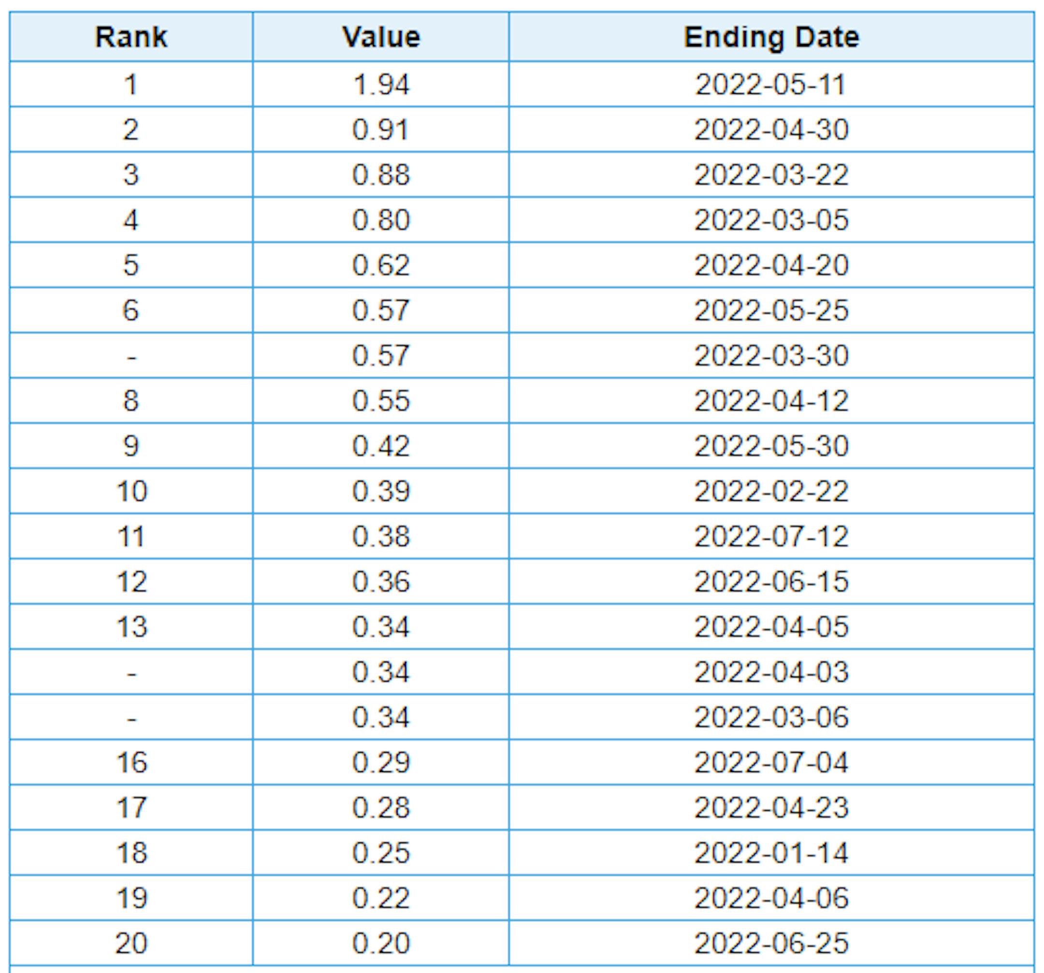The height and width of the screenshot is (973, 1044).
Task: Select the date 2022-05-25 cell
Action: click(771, 310)
